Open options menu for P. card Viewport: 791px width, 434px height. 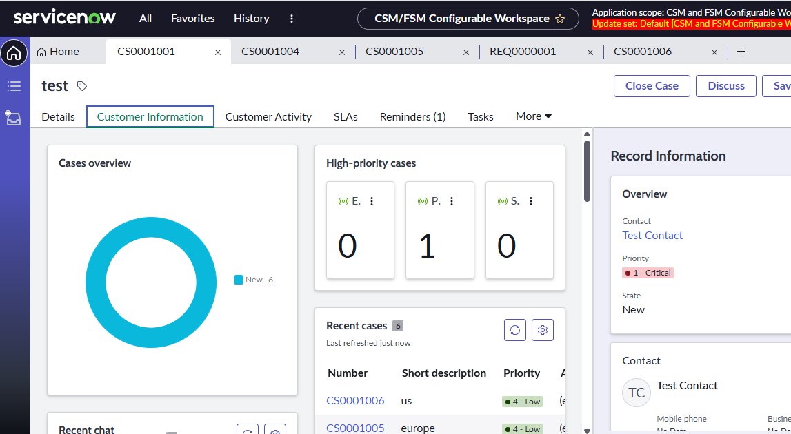[452, 201]
